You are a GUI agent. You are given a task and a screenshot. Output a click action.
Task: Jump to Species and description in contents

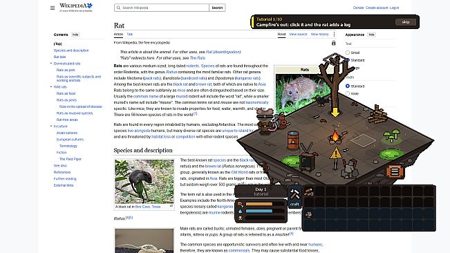(71, 50)
